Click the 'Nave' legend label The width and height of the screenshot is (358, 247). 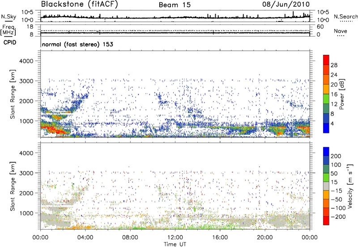pyautogui.click(x=341, y=31)
